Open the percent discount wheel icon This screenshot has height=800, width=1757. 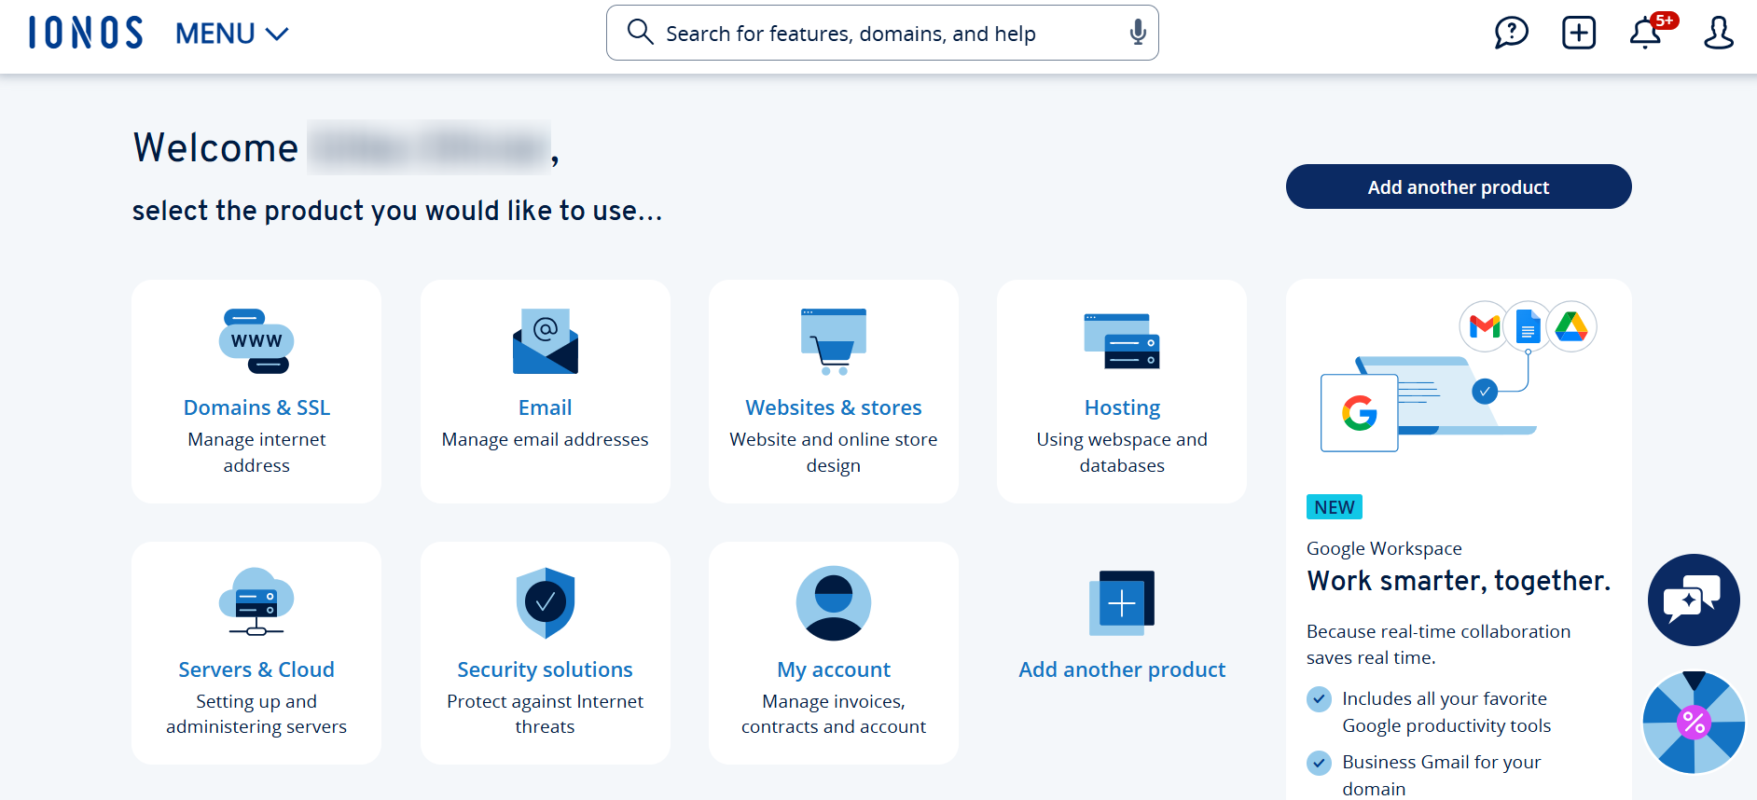[1694, 722]
